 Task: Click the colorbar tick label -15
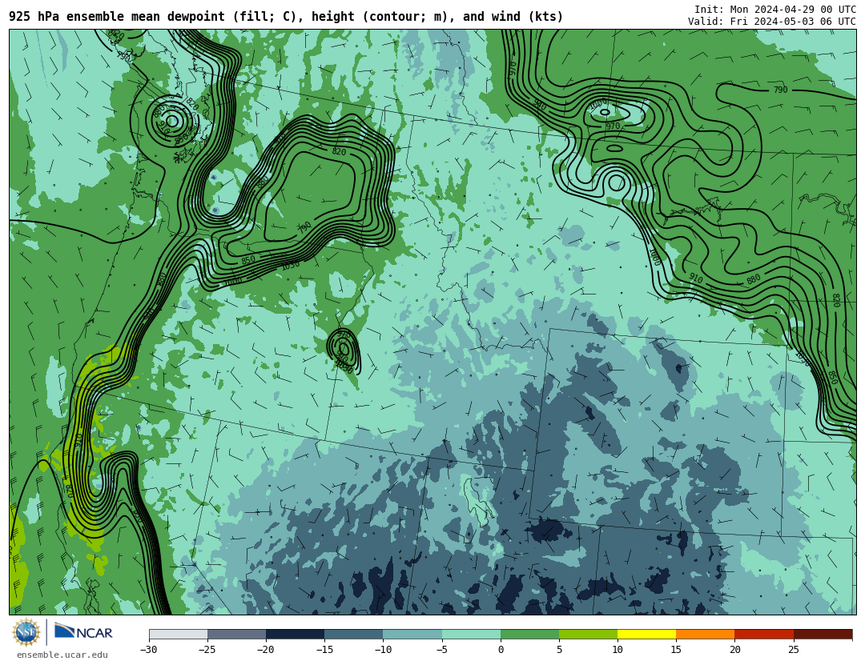pos(324,650)
